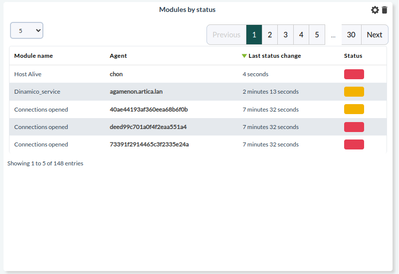The height and width of the screenshot is (274, 399).
Task: Click the yellow status box for Dinamico_service
Action: (354, 92)
